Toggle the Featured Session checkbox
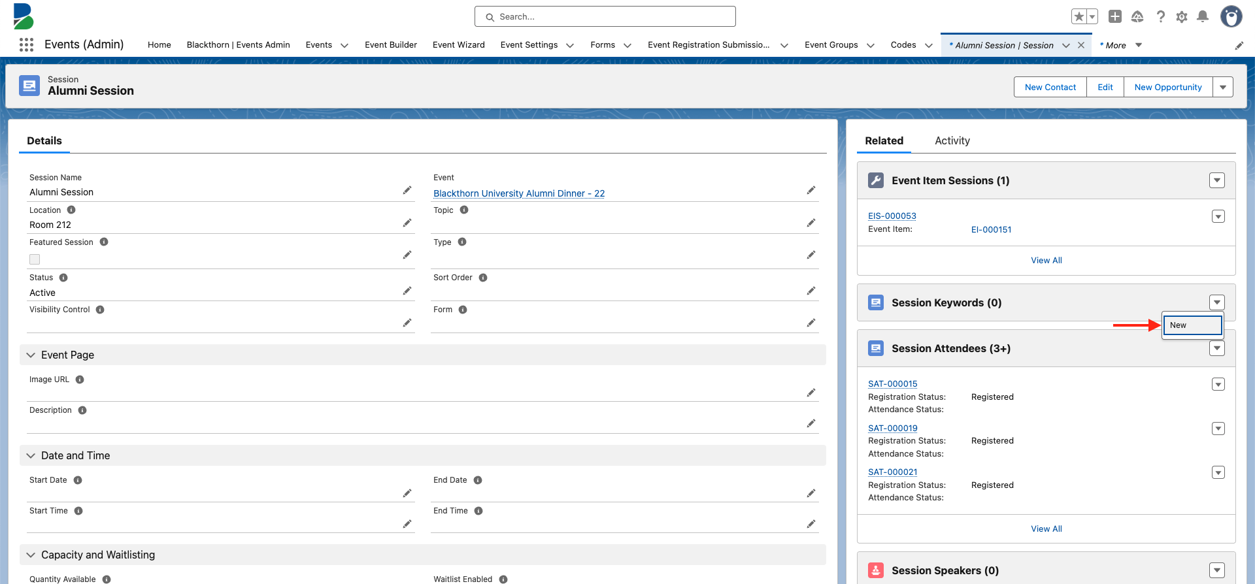1255x584 pixels. pyautogui.click(x=35, y=259)
